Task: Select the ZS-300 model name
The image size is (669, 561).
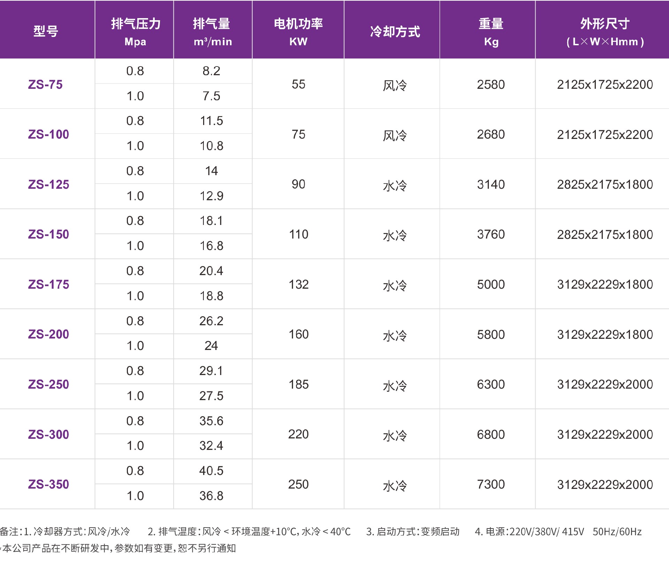Action: tap(48, 435)
